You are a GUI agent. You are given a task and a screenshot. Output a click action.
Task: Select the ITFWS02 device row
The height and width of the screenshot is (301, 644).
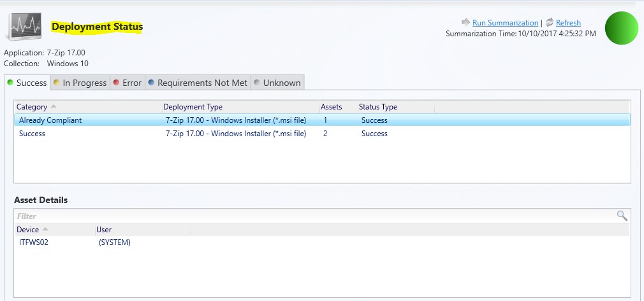click(x=323, y=242)
